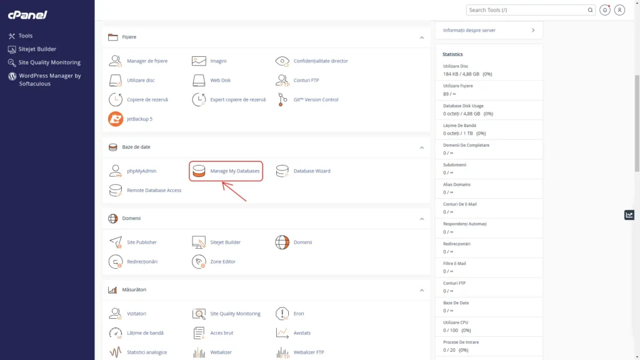Screen dimensions: 640x360
Task: Open Webalizer FTP icon
Action: click(x=282, y=352)
